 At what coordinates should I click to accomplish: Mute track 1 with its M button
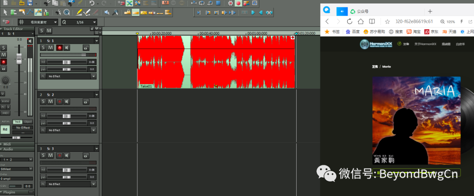pos(50,48)
